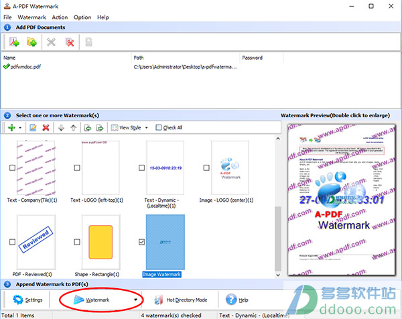Screen dimensions: 402x319
Task: Open the Action menu
Action: pyautogui.click(x=60, y=17)
